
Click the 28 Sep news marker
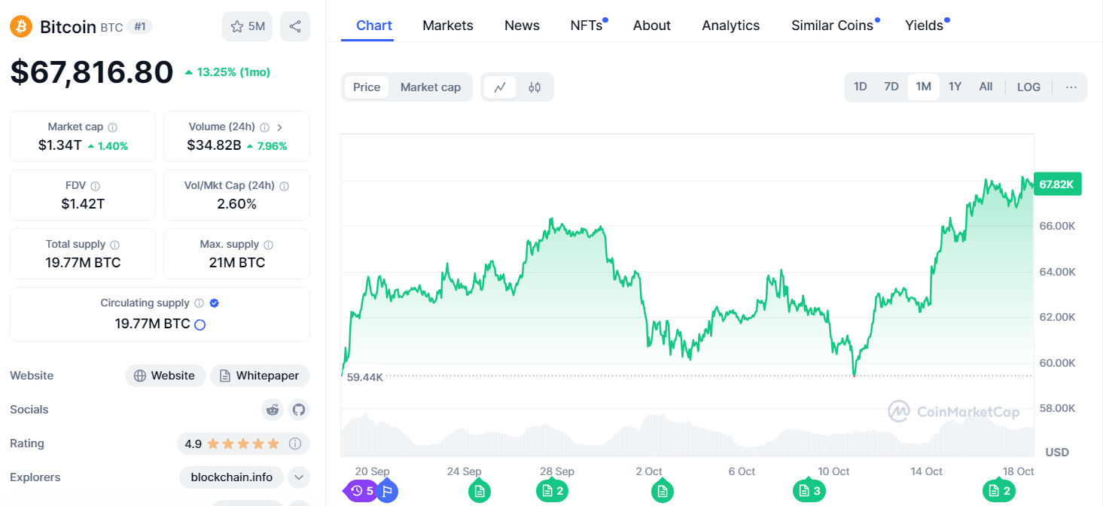(x=553, y=491)
